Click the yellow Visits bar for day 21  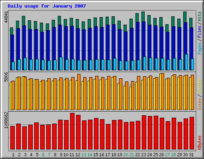[130, 98]
